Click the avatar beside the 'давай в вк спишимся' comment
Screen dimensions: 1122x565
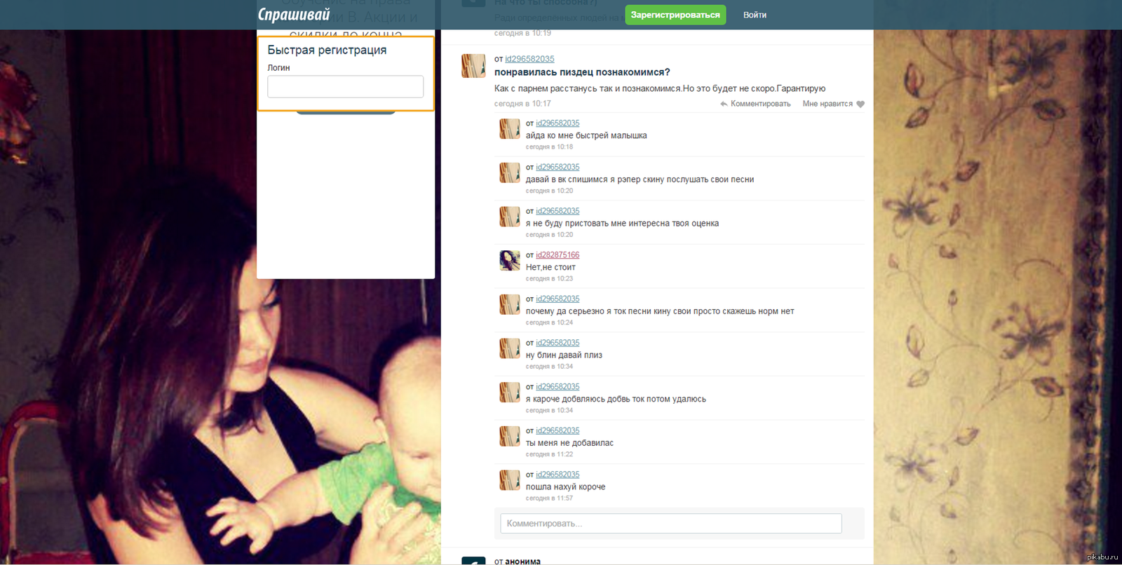coord(510,173)
